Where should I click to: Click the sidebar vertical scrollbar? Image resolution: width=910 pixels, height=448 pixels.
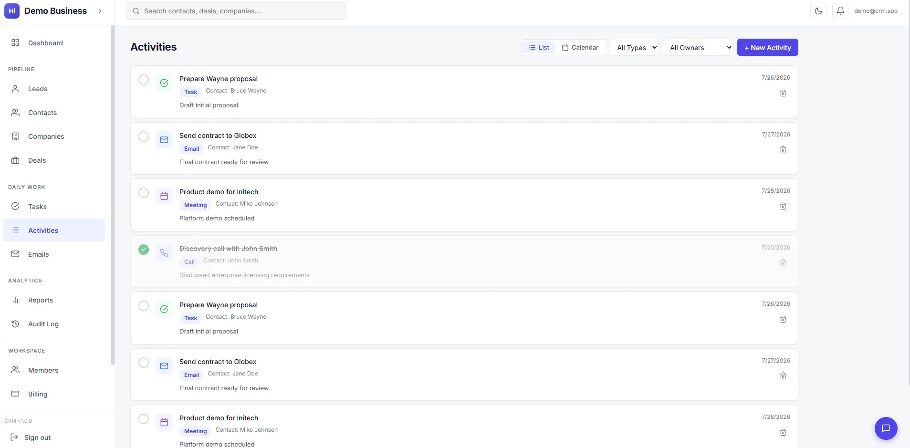(113, 196)
